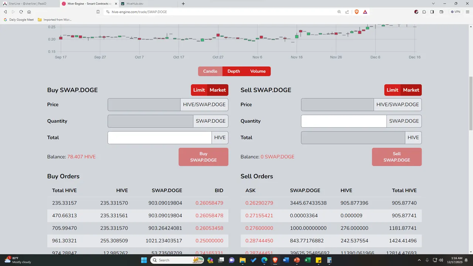Bookmark this page with the bookmark icon
473x266 pixels.
coord(98,12)
